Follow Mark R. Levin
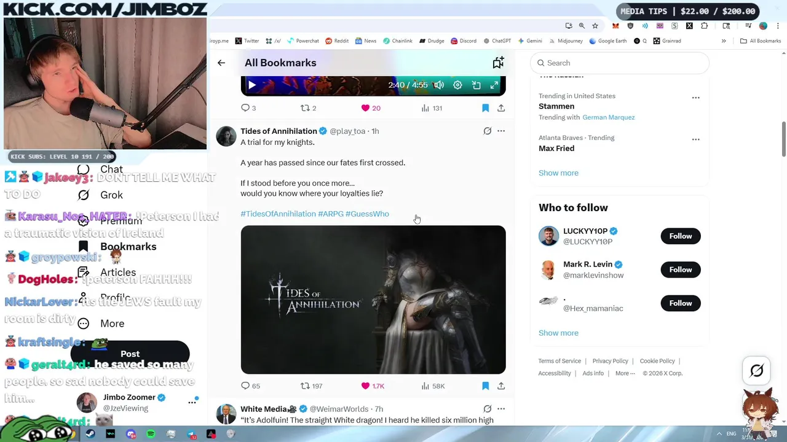 click(x=680, y=269)
